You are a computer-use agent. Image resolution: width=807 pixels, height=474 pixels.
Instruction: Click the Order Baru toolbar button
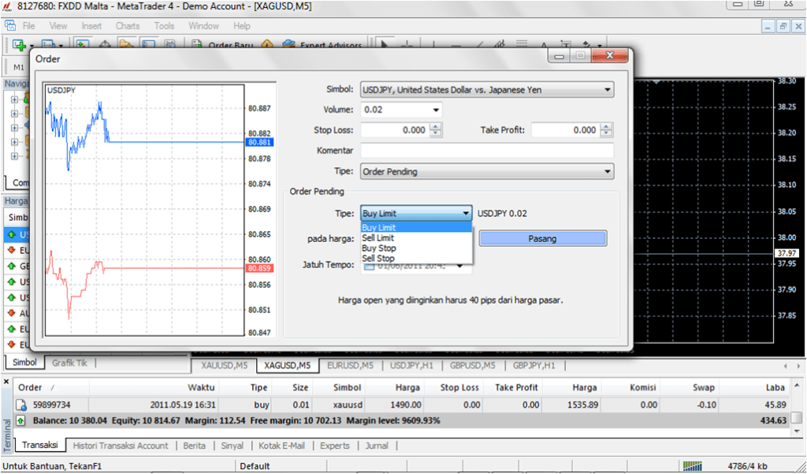coord(222,45)
